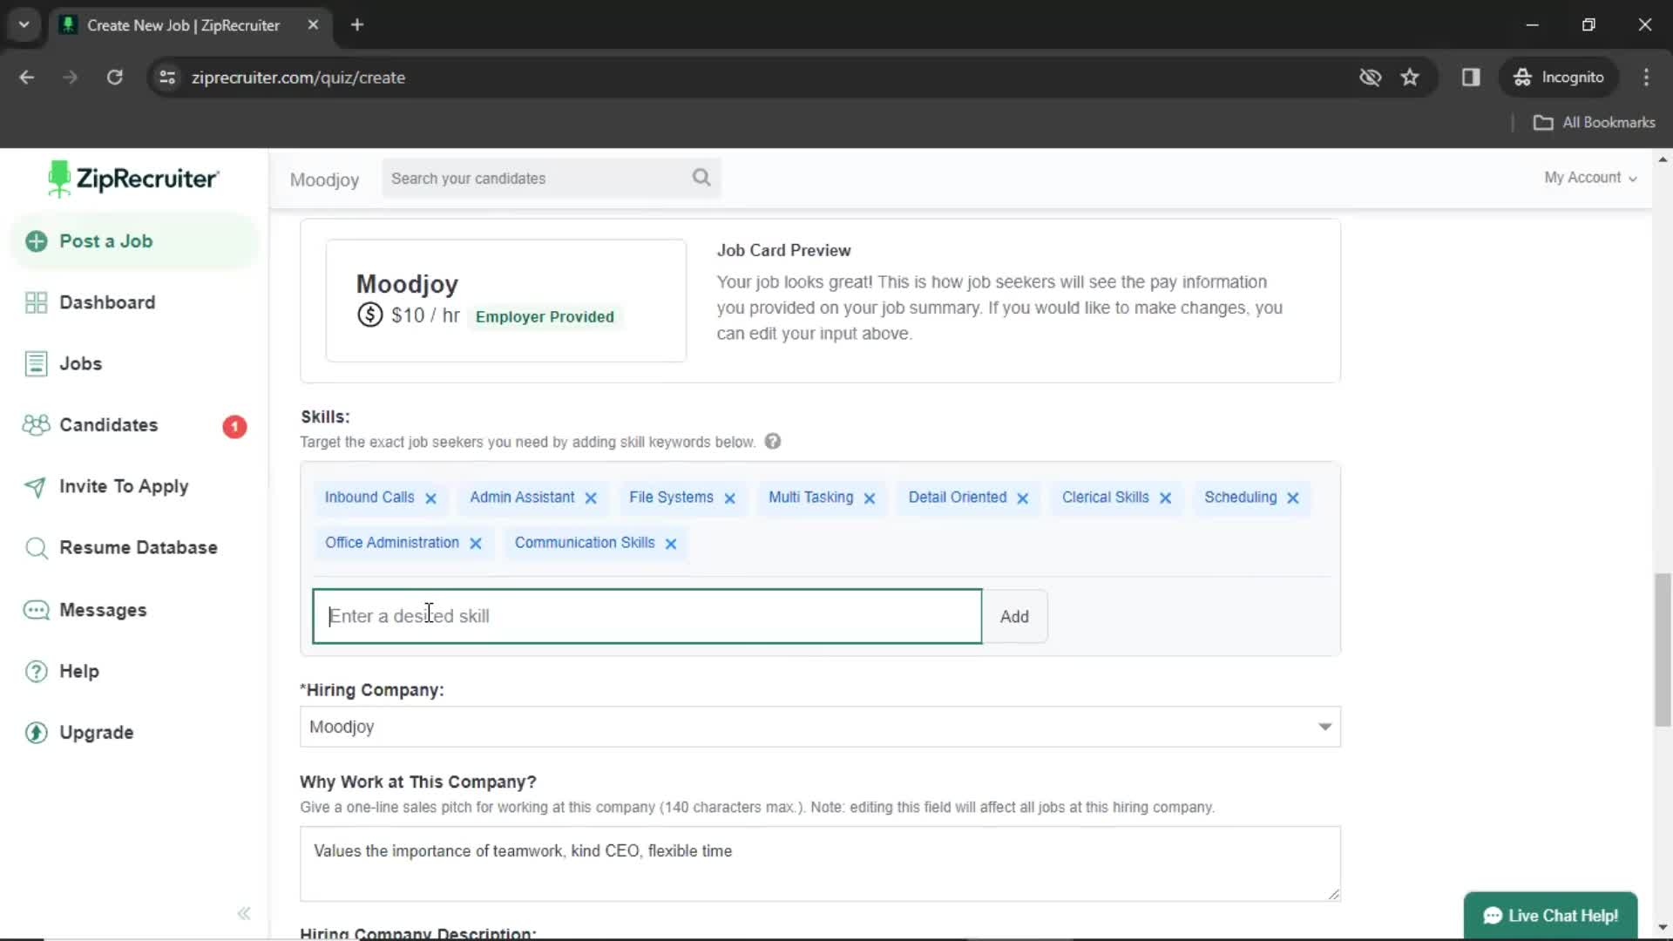Select the Invite To Apply menu item
Screen dimensions: 1673x941
coord(124,486)
